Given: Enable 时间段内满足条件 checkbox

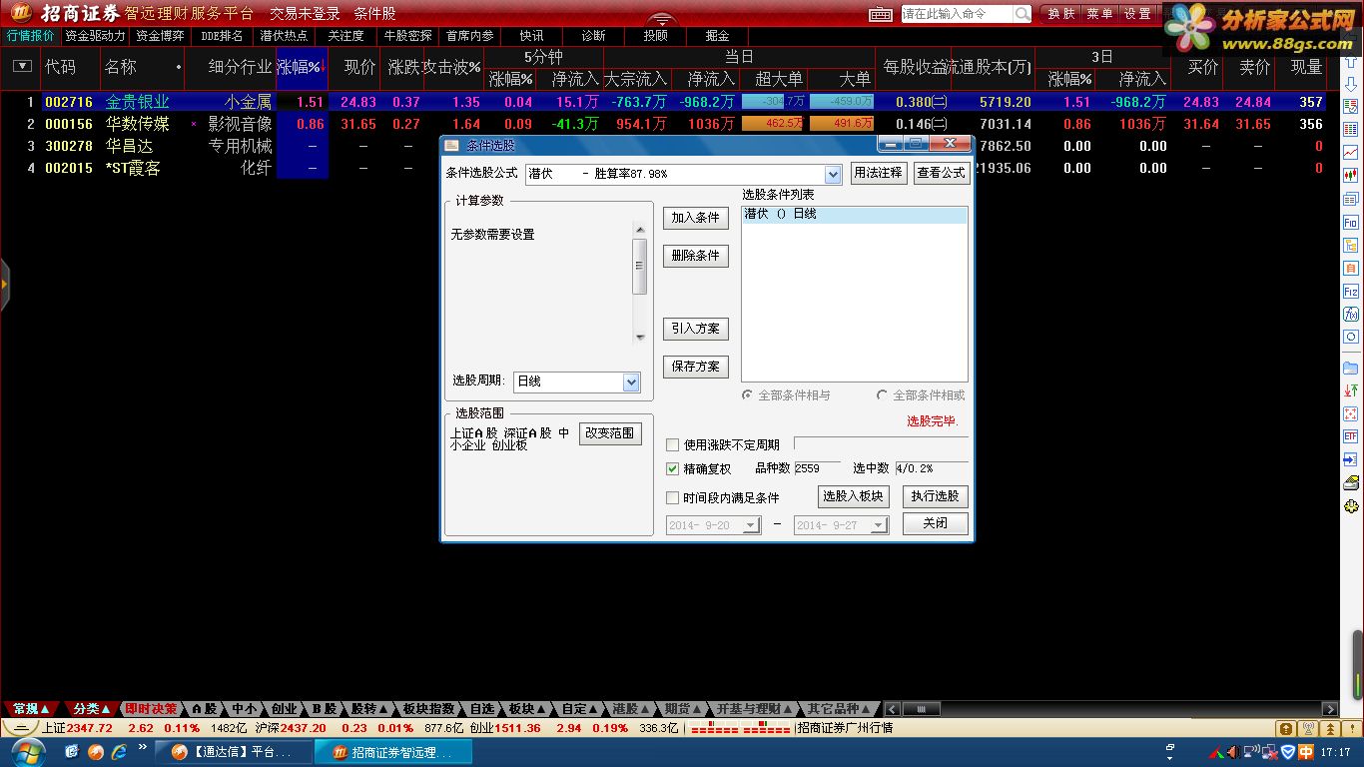Looking at the screenshot, I should pos(672,498).
